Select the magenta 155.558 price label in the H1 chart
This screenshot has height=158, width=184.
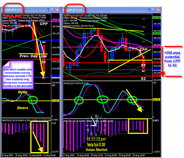(x=56, y=21)
